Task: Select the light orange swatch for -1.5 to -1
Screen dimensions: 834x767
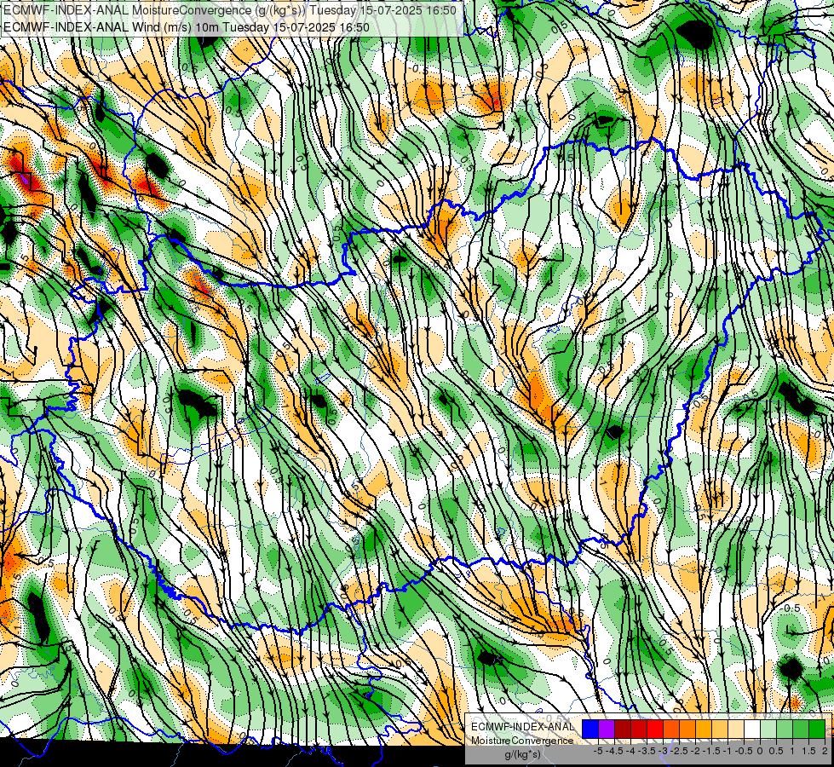Action: point(720,729)
